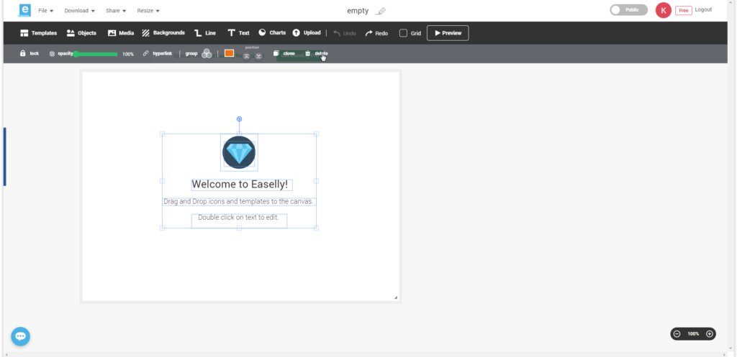Select the document title 'empty'

pos(358,11)
